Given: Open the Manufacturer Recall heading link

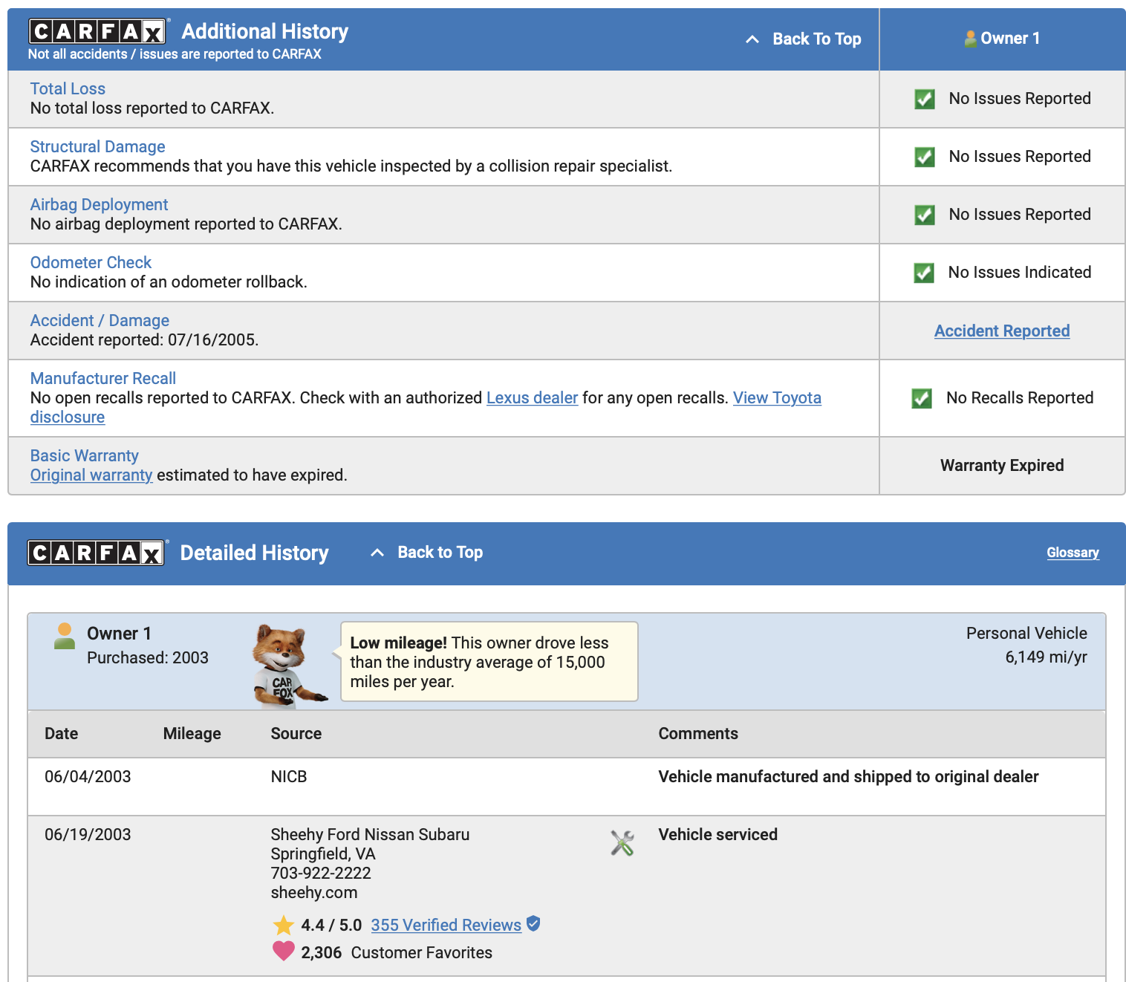Looking at the screenshot, I should 103,378.
